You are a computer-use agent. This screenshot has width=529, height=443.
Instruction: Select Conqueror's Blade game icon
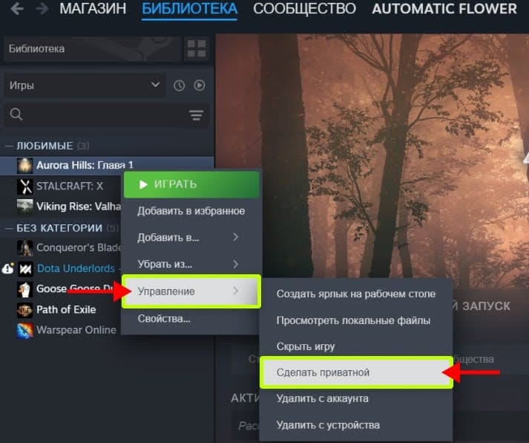point(25,248)
